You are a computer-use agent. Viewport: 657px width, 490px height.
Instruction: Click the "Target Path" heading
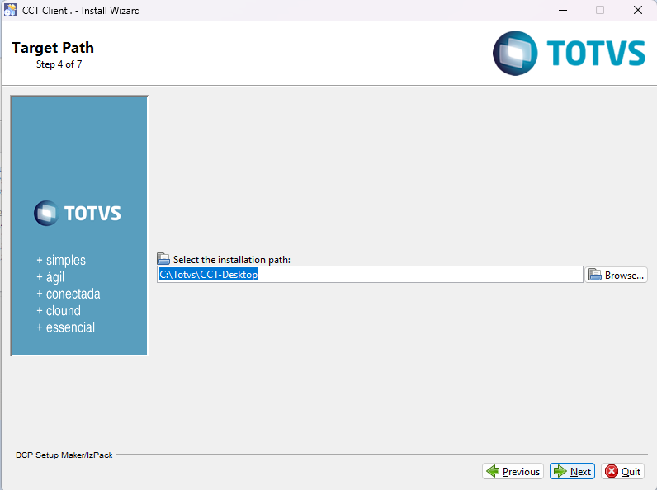53,48
